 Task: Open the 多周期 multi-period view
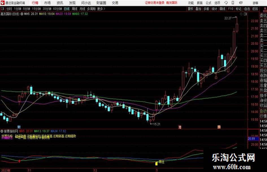[x=91, y=9]
